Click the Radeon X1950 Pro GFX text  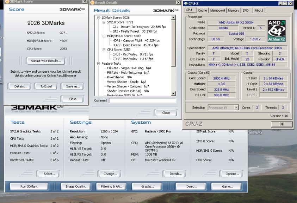157,131
